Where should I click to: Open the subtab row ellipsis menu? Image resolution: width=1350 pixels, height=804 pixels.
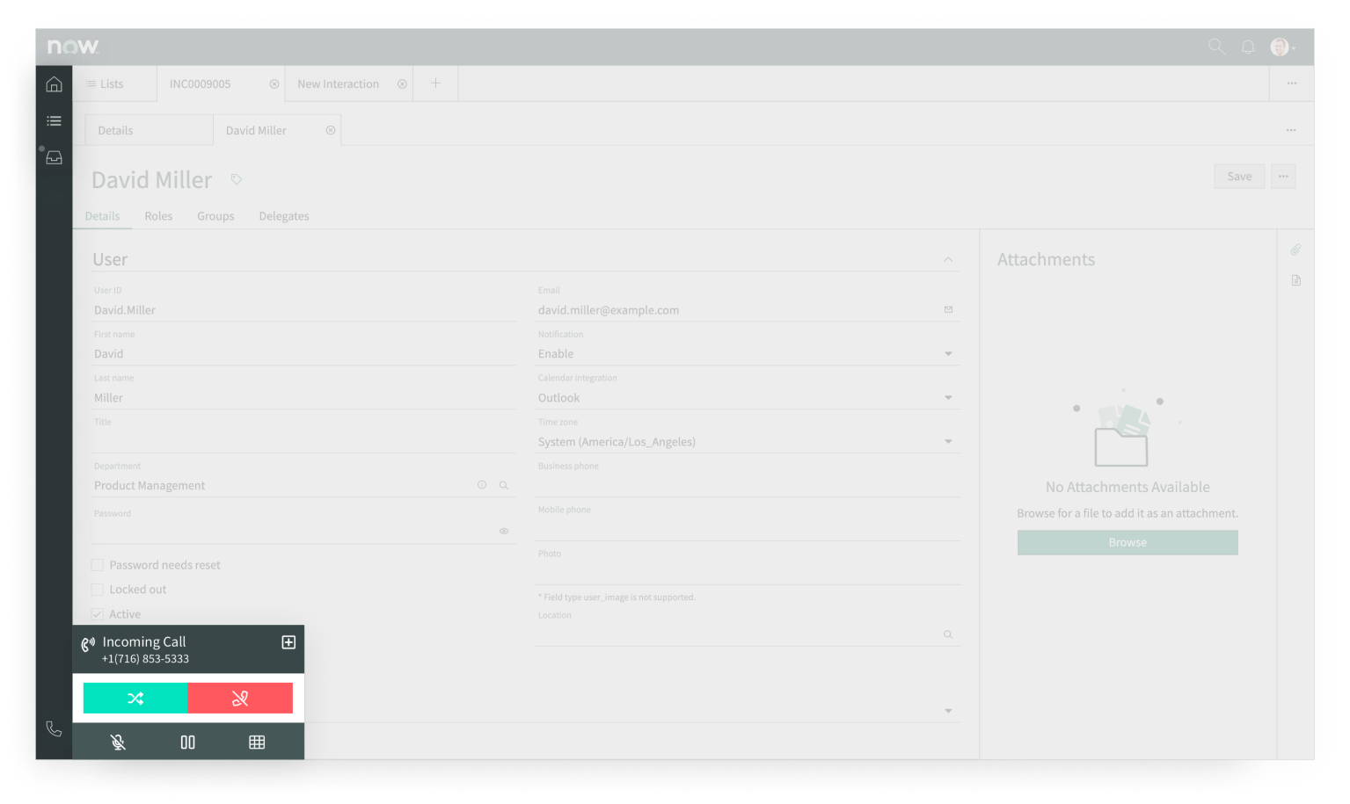[x=1291, y=130]
